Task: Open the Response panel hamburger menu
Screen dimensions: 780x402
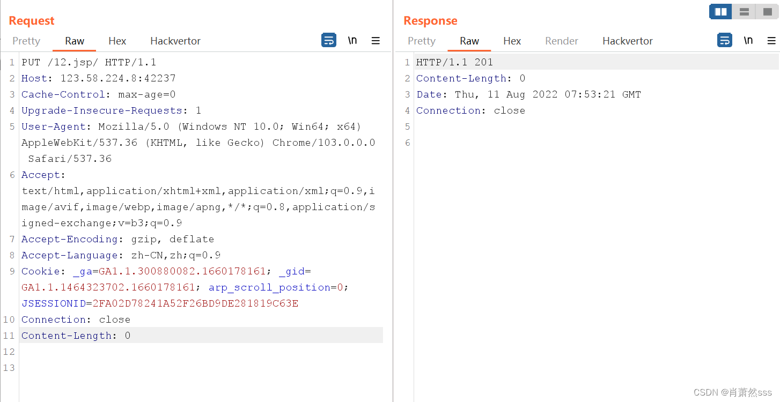Action: 771,41
